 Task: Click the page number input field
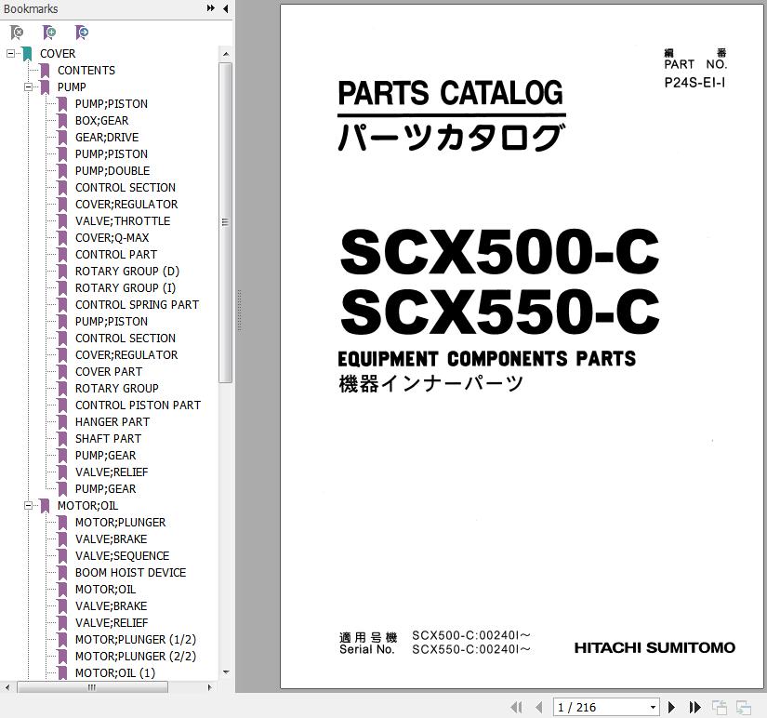tap(600, 708)
